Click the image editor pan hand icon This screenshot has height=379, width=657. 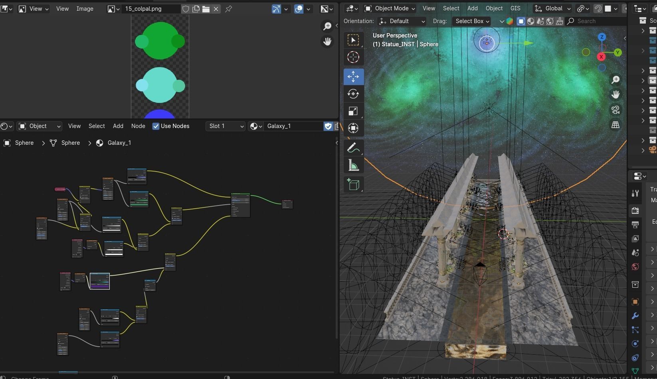[x=327, y=41]
